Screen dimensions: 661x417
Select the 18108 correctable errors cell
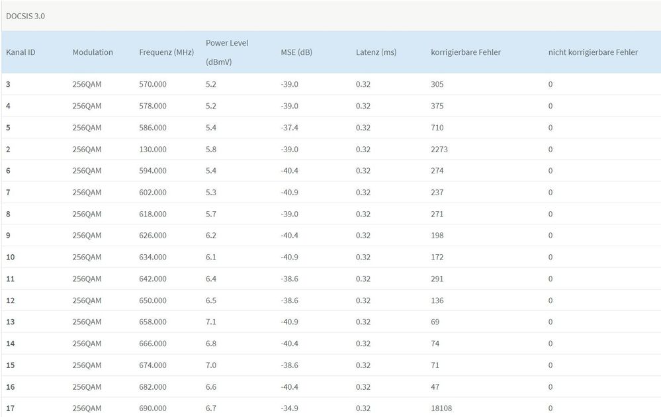point(441,408)
